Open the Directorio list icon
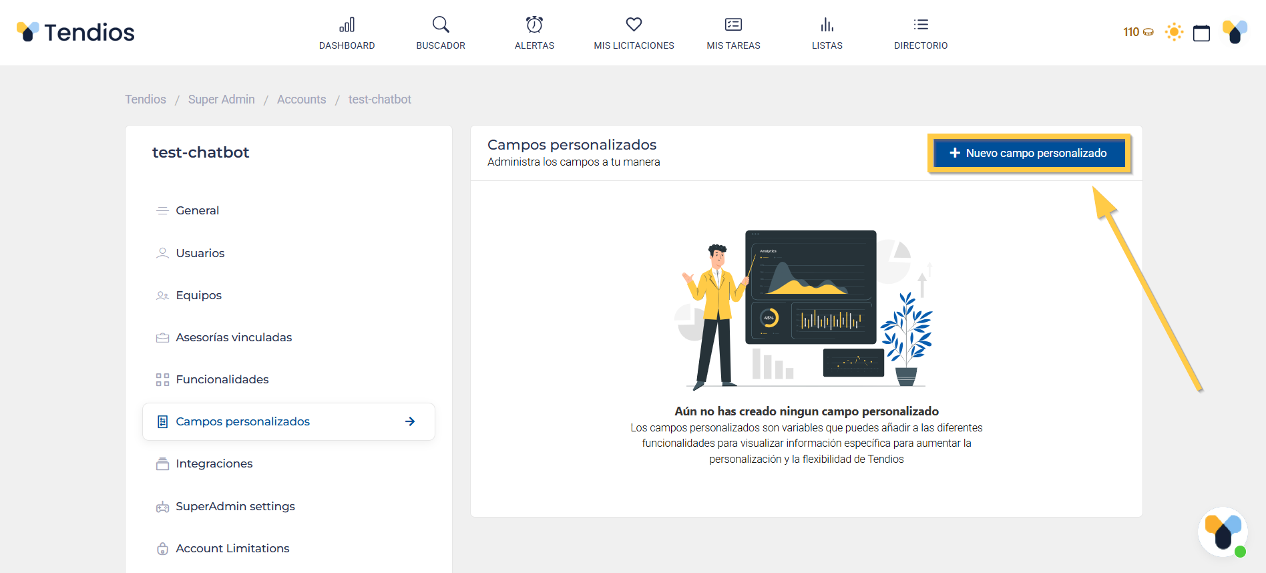Screen dimensions: 1266x573 921,25
